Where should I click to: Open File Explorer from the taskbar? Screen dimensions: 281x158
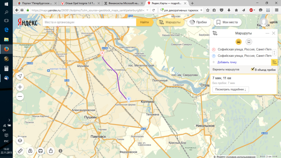6,39
